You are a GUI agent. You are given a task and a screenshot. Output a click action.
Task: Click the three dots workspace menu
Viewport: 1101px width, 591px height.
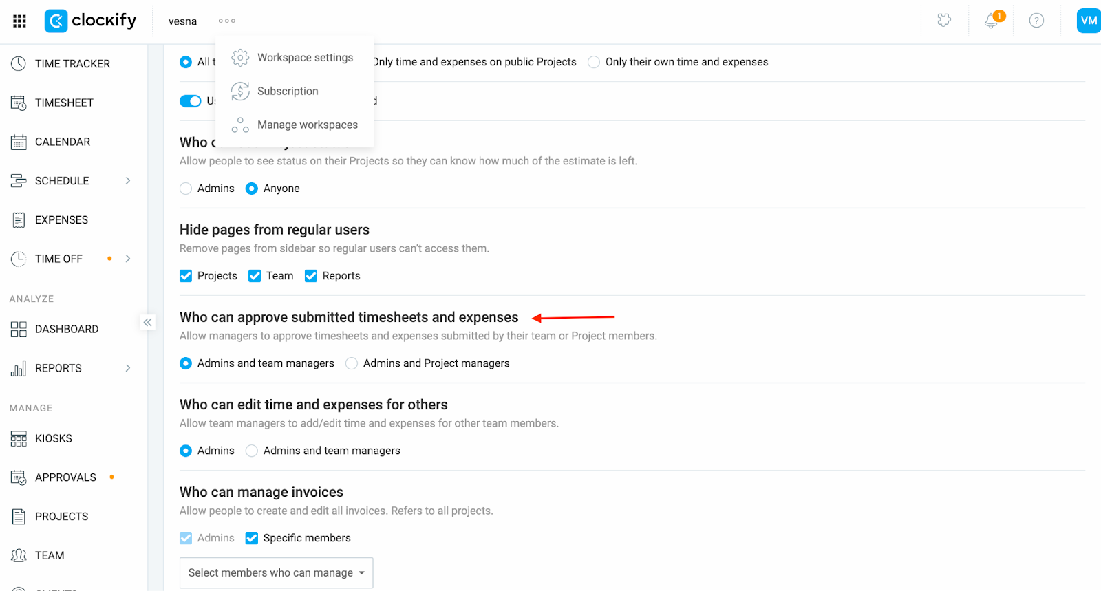(x=227, y=21)
